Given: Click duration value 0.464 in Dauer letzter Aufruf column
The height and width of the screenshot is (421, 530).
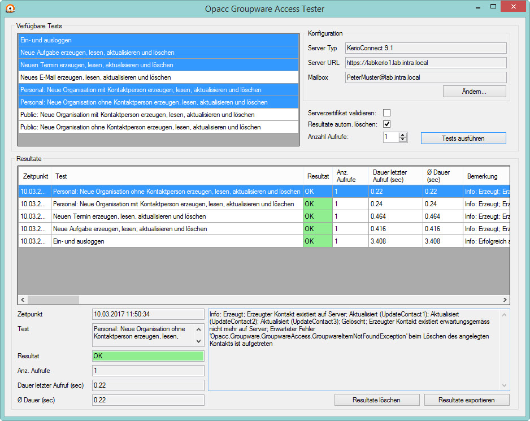Looking at the screenshot, I should point(396,216).
